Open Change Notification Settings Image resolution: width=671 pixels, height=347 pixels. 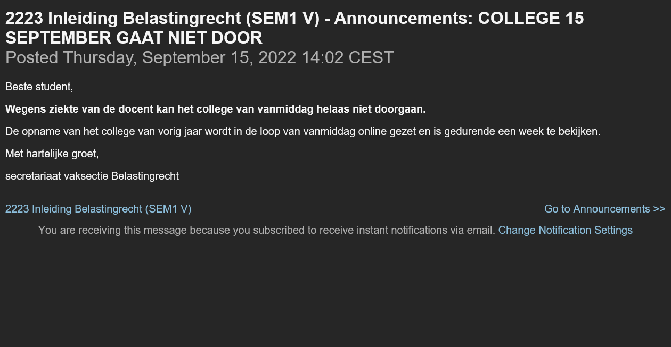(x=565, y=230)
